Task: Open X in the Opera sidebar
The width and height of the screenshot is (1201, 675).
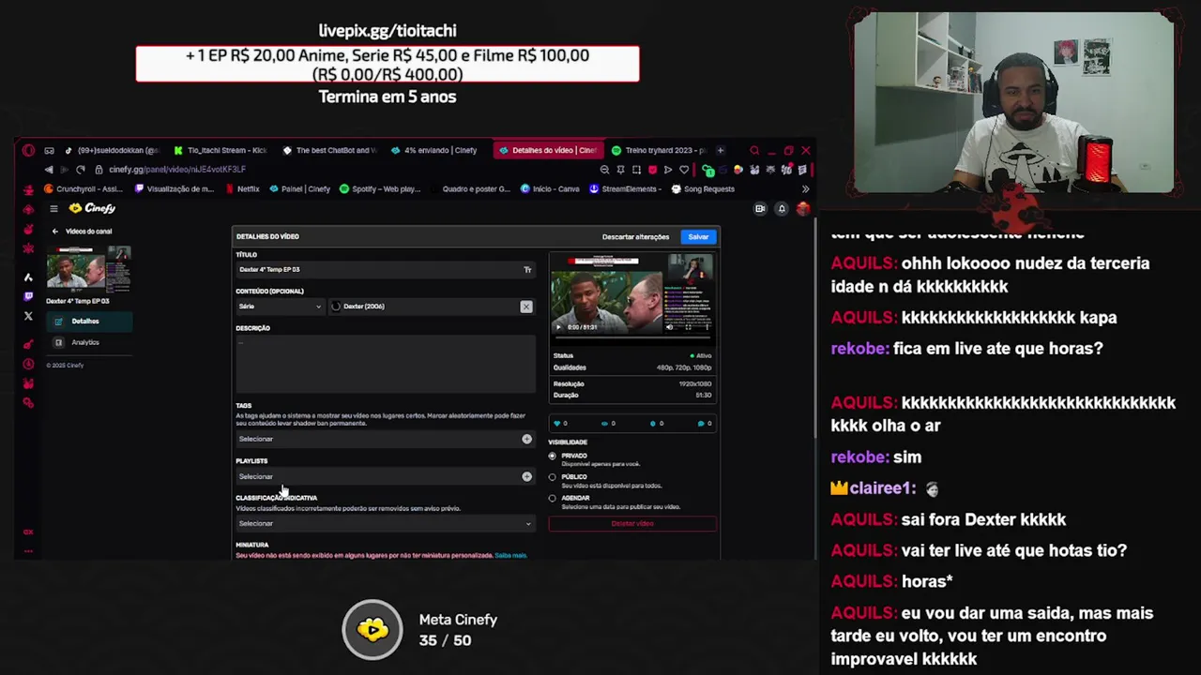Action: (28, 316)
